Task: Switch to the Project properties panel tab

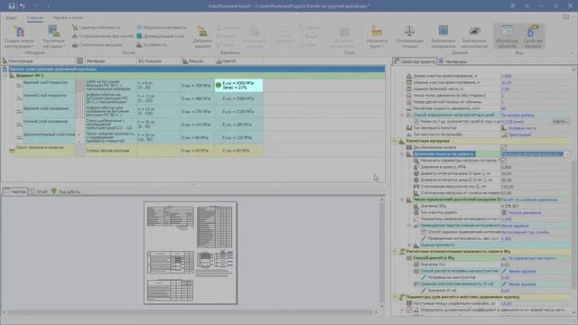Action: (415, 61)
